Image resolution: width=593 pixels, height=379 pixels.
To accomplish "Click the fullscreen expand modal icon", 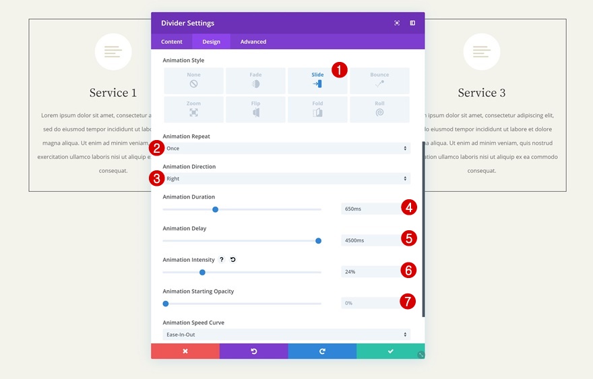I will point(397,23).
